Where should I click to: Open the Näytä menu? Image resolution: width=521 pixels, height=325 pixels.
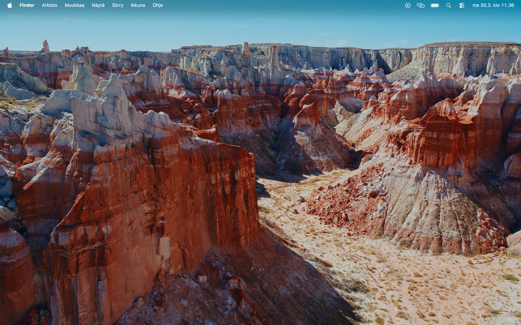pos(98,5)
